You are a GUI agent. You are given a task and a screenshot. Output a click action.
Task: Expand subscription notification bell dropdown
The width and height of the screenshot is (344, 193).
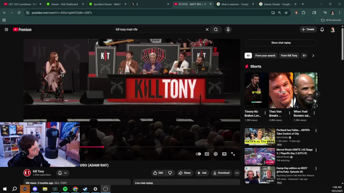point(62,173)
